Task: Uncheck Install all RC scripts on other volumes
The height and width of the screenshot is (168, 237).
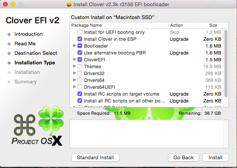Action: (80, 101)
